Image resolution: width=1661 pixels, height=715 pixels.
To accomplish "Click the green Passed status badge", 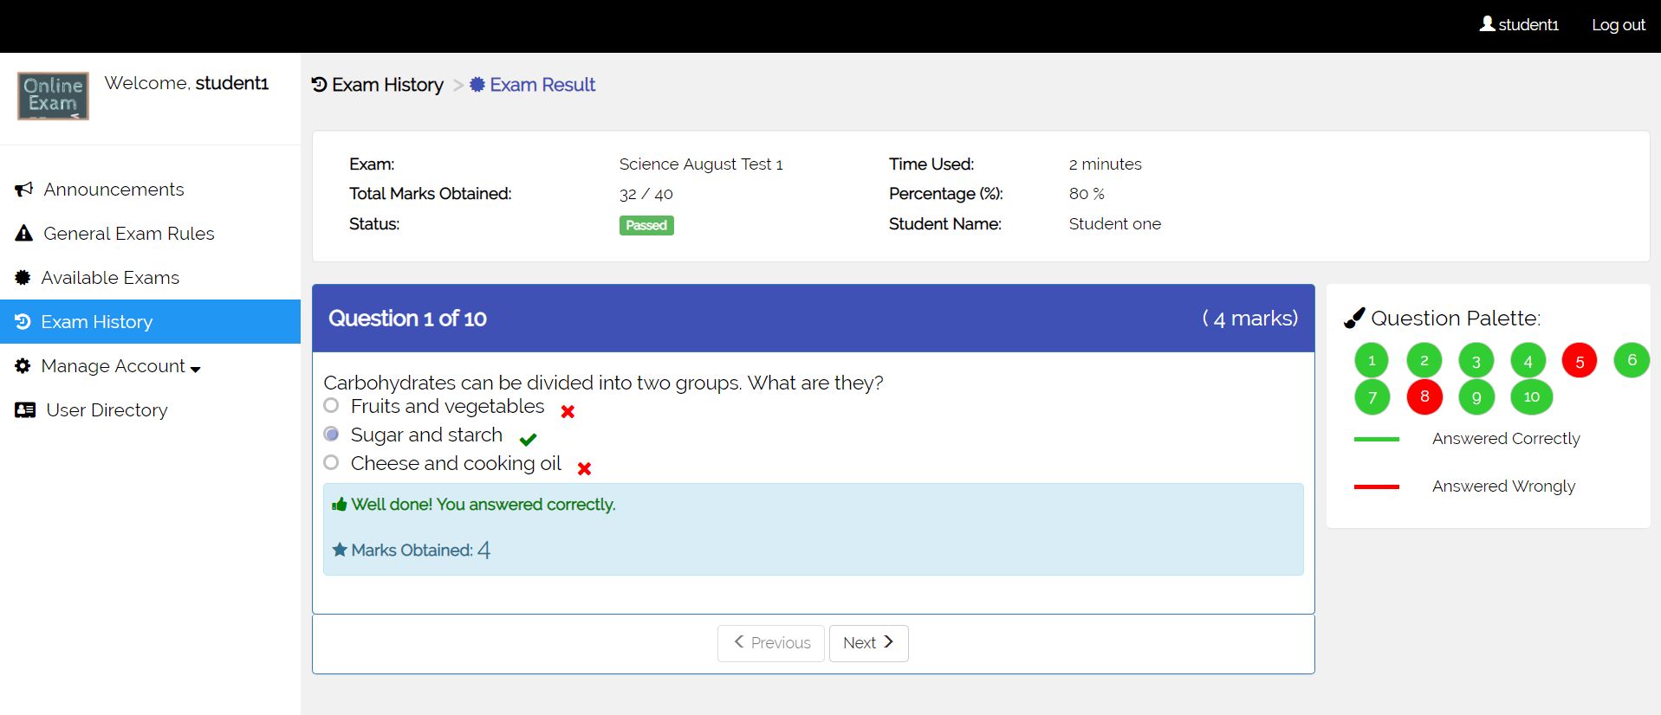I will pos(646,225).
